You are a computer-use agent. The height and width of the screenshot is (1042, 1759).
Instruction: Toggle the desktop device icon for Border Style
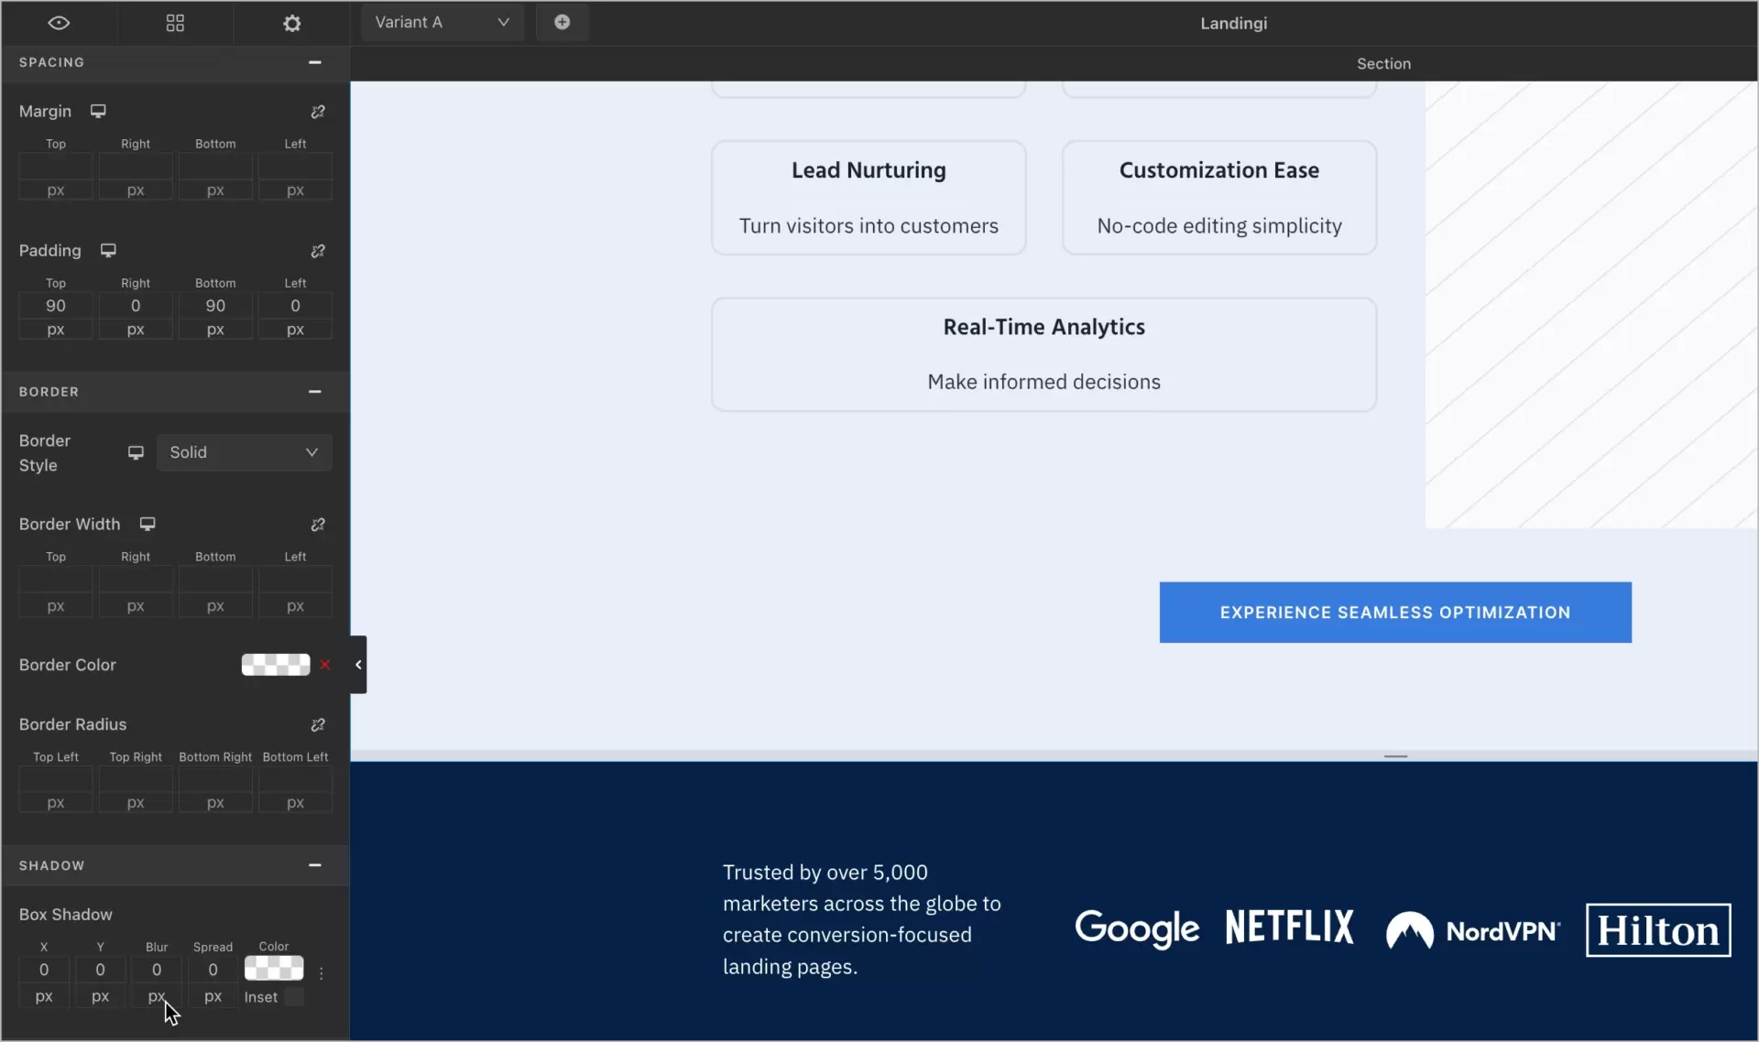(136, 452)
